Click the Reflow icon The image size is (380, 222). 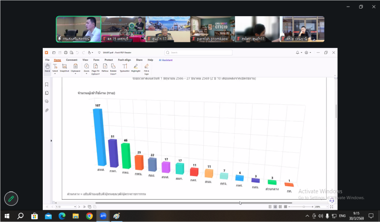point(105,68)
